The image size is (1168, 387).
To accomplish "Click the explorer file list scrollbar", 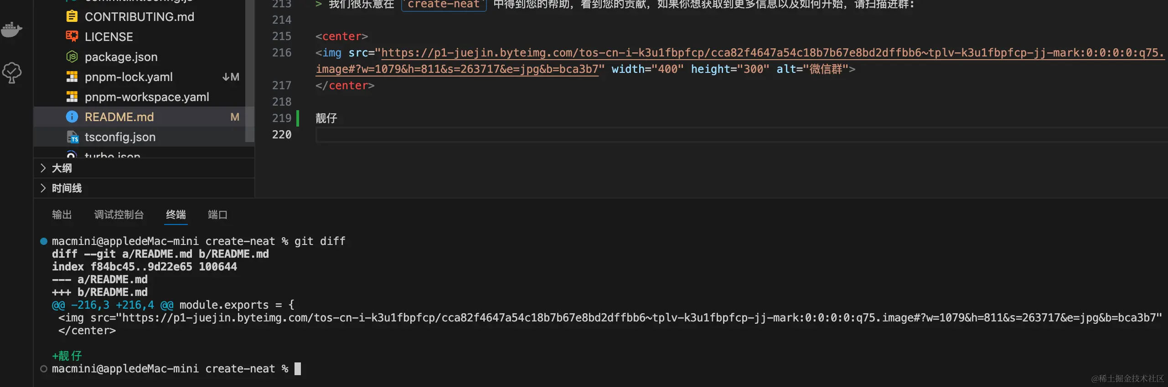I will (250, 71).
